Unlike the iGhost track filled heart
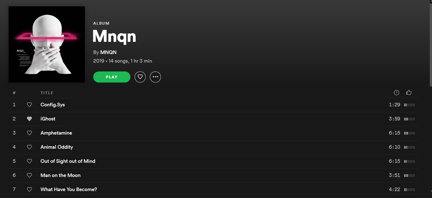 pyautogui.click(x=29, y=119)
